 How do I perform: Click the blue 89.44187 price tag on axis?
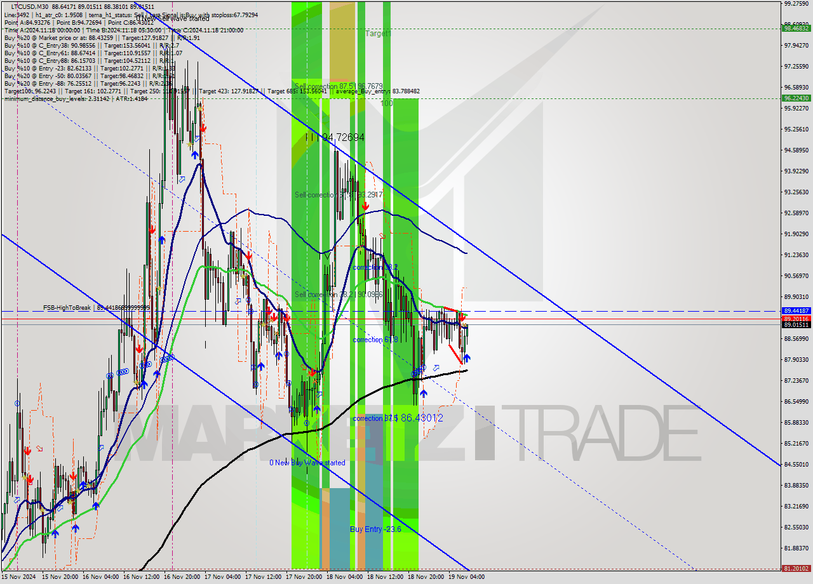tap(796, 311)
